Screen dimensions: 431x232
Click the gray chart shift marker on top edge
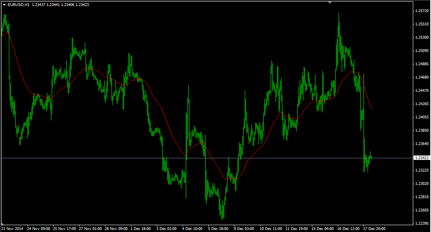click(330, 2)
